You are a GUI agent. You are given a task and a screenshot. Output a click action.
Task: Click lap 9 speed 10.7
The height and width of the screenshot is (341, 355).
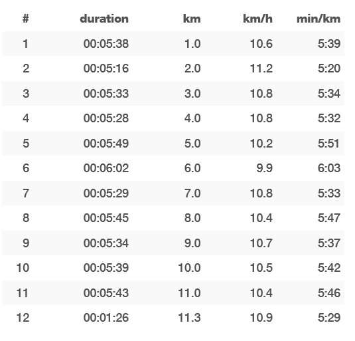click(261, 243)
